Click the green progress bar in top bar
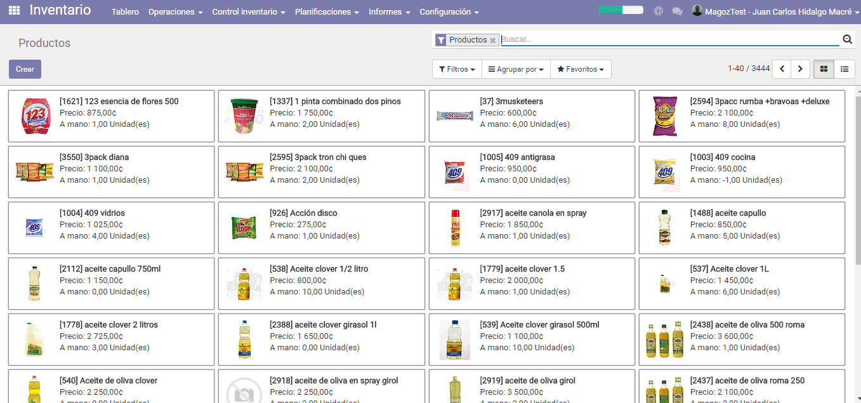The width and height of the screenshot is (861, 403). coord(621,10)
